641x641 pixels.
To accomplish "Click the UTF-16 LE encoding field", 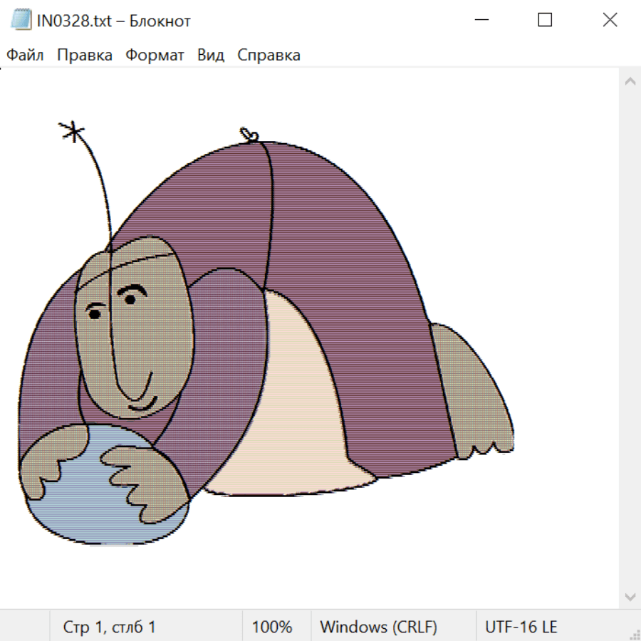I will tap(521, 627).
